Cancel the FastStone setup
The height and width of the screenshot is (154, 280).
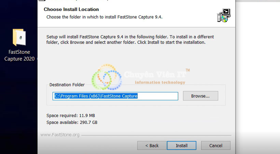click(215, 145)
